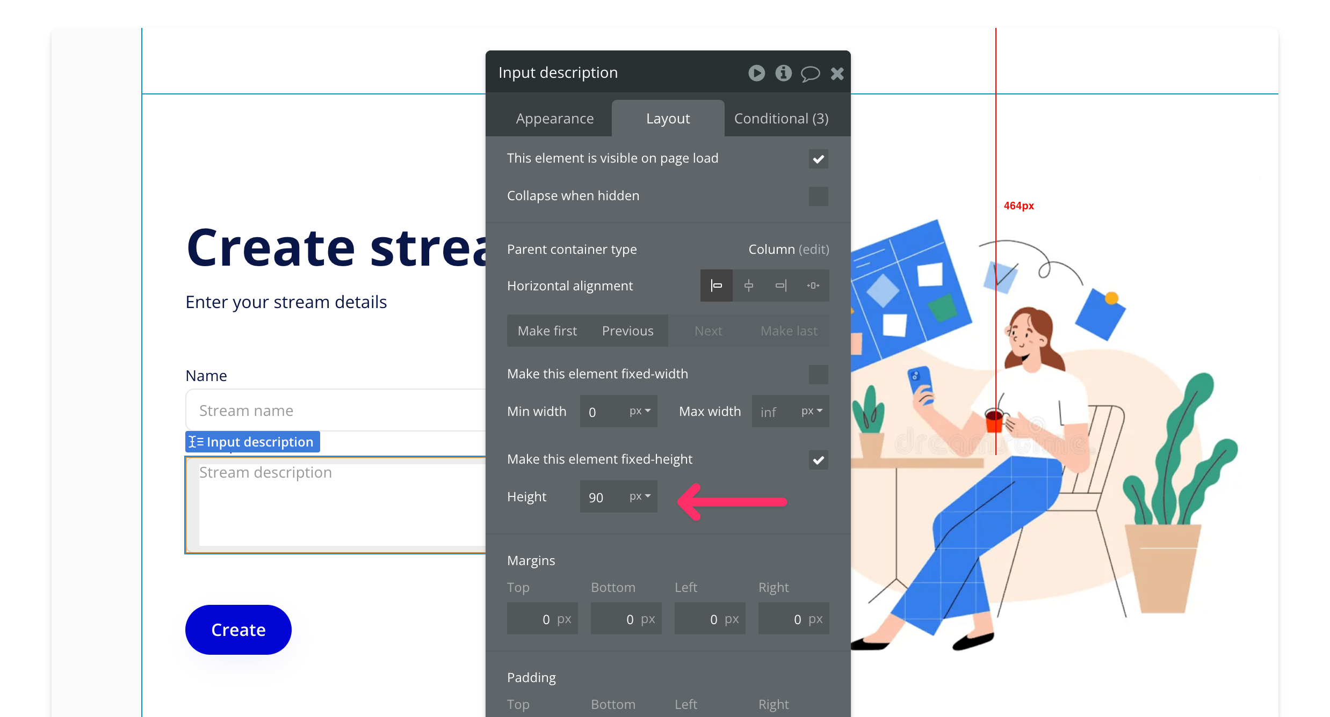This screenshot has height=717, width=1330.
Task: Click the Make first button
Action: click(x=547, y=331)
